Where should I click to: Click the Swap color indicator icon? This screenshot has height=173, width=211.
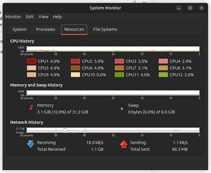pos(122,108)
